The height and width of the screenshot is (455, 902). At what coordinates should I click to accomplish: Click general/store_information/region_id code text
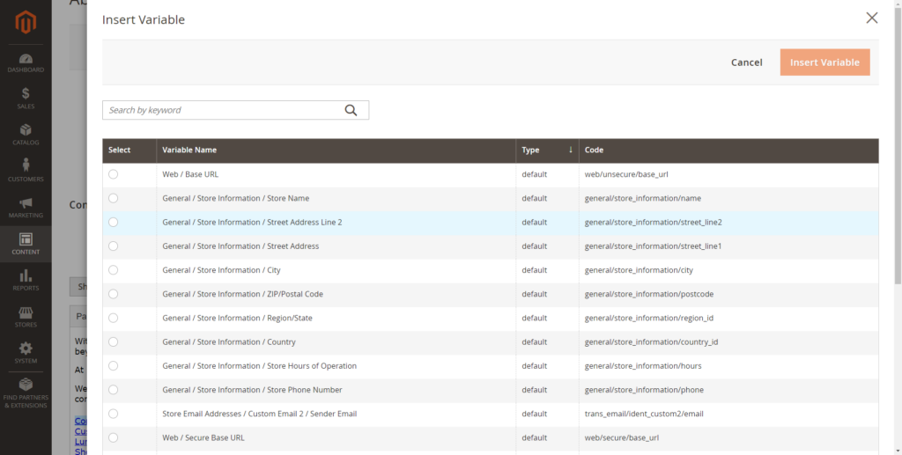point(649,318)
